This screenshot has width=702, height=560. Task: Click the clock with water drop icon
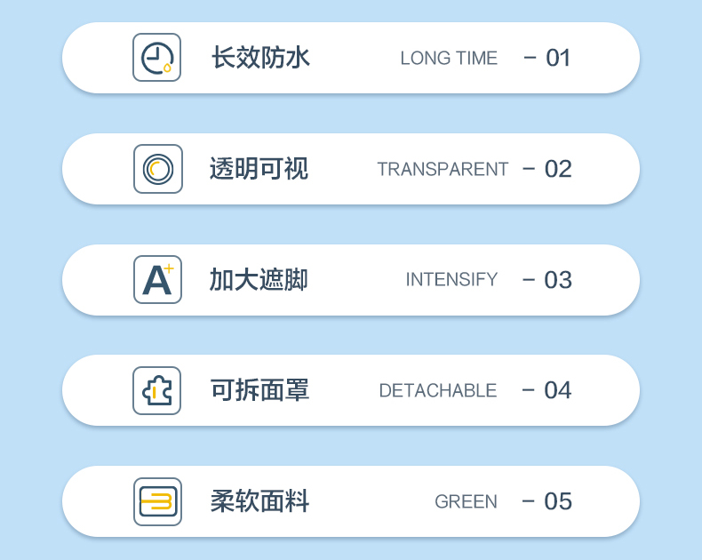[x=156, y=58]
